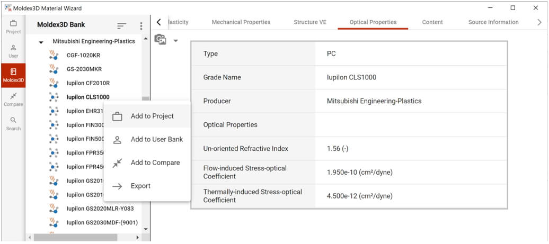Switch to Source Information tab
549x244 pixels.
tap(493, 22)
